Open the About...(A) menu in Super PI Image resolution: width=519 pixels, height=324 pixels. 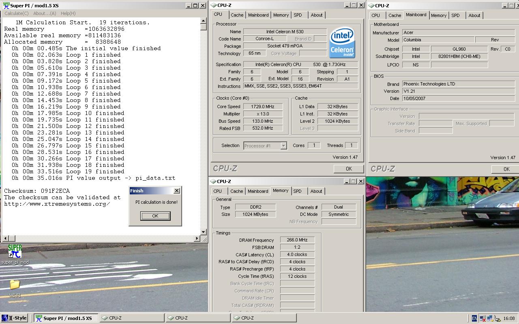pyautogui.click(x=45, y=13)
